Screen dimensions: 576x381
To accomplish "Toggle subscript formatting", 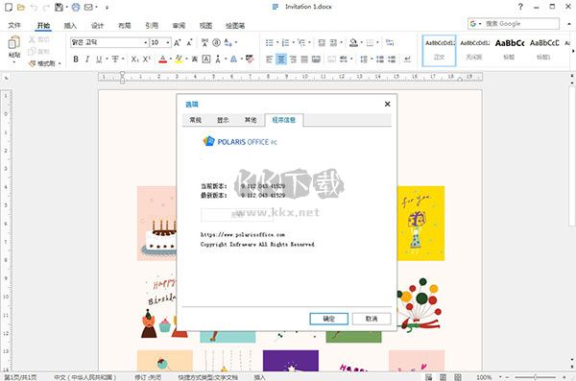I will pos(134,60).
